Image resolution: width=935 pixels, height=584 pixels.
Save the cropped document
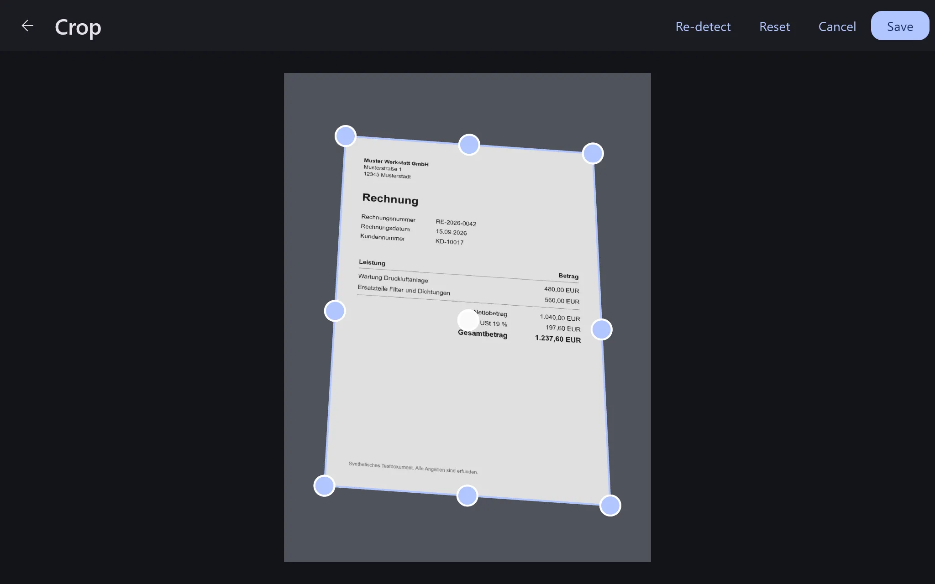900,26
